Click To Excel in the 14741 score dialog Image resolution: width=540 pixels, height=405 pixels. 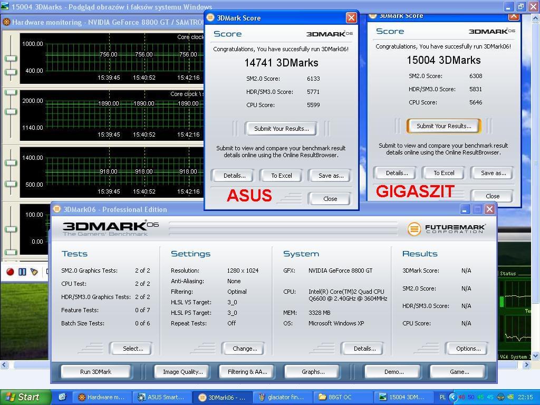pos(281,176)
